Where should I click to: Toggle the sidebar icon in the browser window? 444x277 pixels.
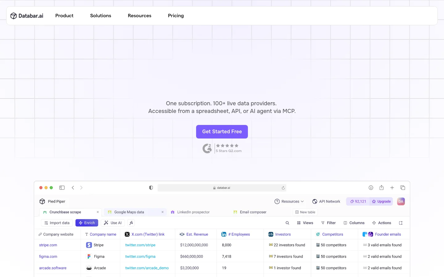[62, 188]
